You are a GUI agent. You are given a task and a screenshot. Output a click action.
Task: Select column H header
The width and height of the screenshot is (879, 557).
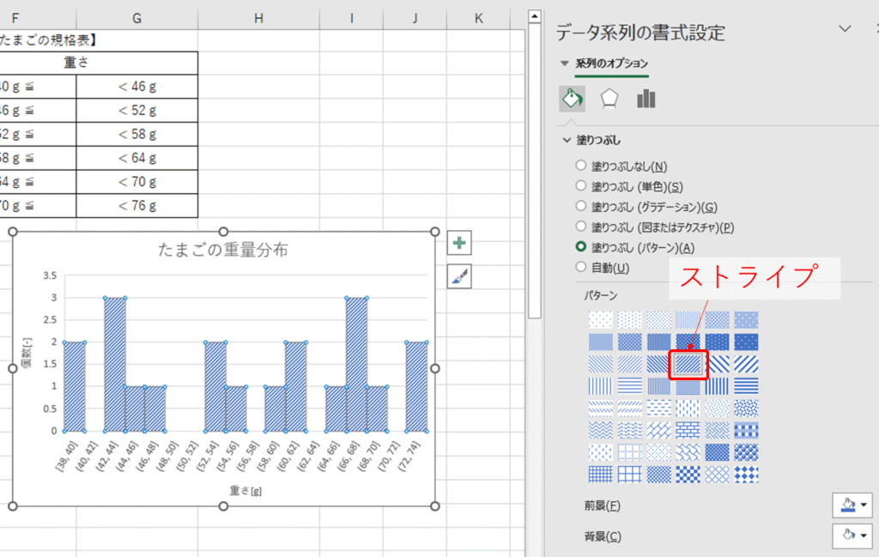point(258,18)
